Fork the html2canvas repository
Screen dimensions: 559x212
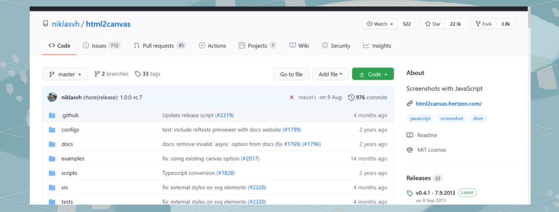coord(483,24)
